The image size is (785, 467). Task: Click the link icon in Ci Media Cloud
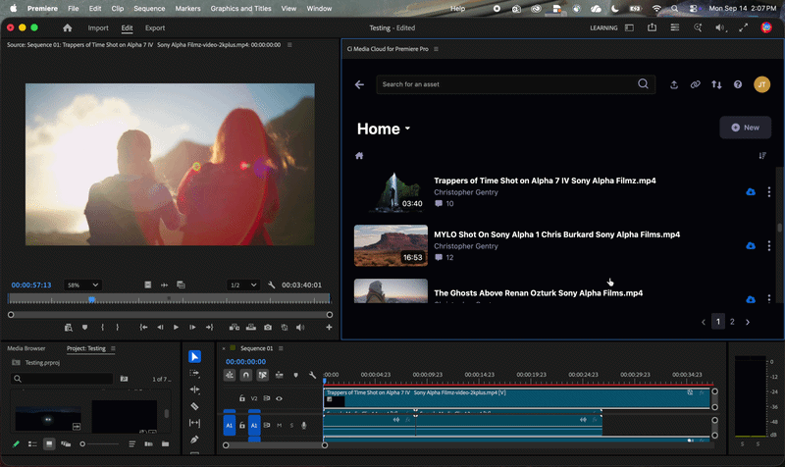click(x=695, y=84)
